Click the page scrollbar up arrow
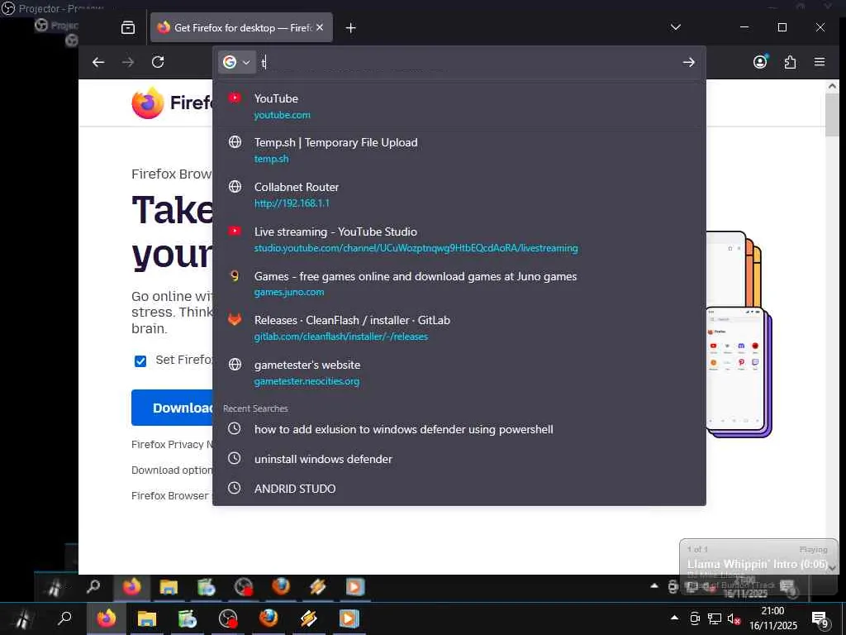846x635 pixels. tap(832, 86)
